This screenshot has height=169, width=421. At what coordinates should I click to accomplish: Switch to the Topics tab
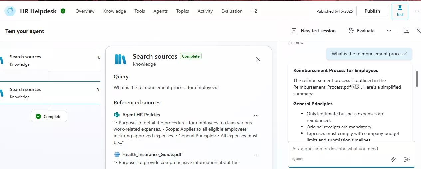point(183,11)
